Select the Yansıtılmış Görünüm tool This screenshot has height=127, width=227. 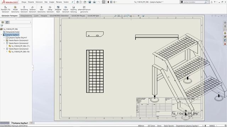24,9
